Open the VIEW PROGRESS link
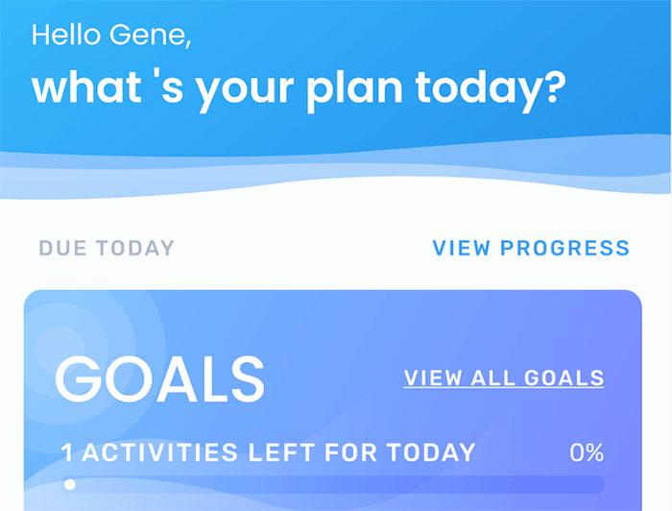Image resolution: width=672 pixels, height=511 pixels. [531, 248]
